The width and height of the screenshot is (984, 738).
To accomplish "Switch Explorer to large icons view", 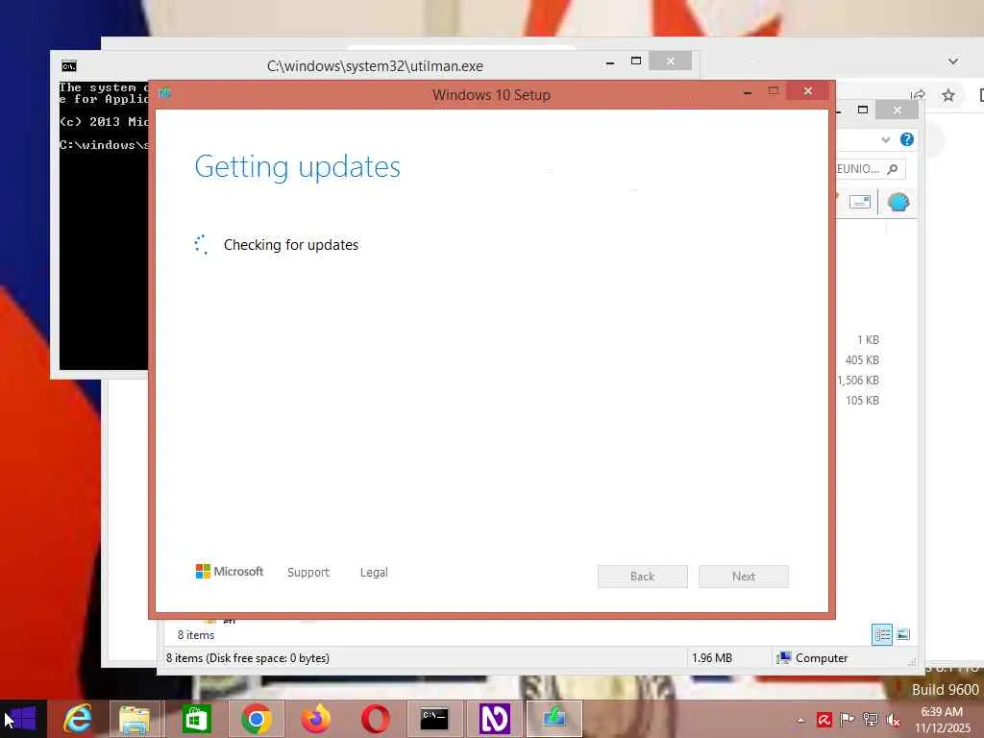I will 903,634.
